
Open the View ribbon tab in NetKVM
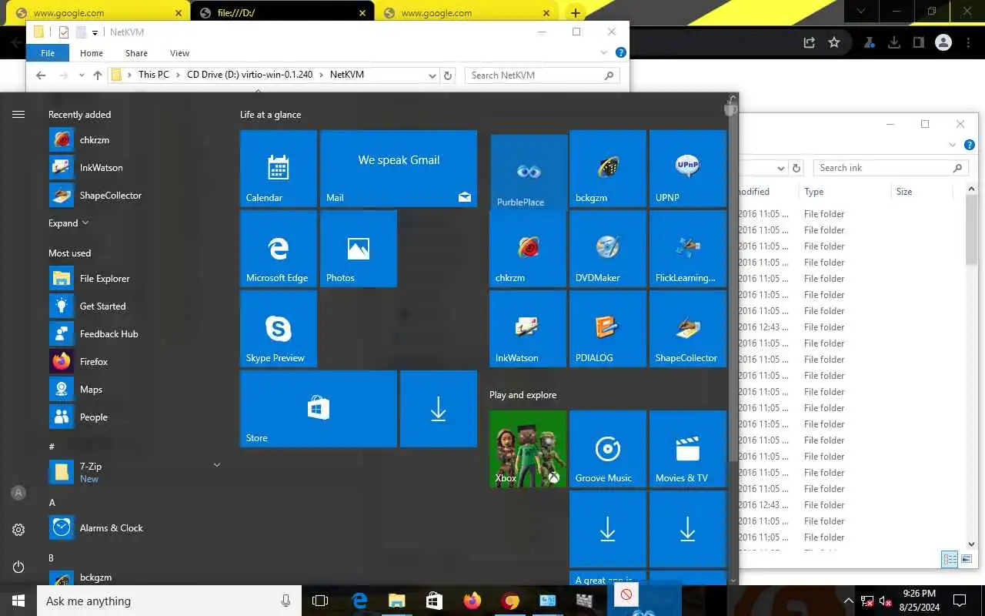[179, 53]
